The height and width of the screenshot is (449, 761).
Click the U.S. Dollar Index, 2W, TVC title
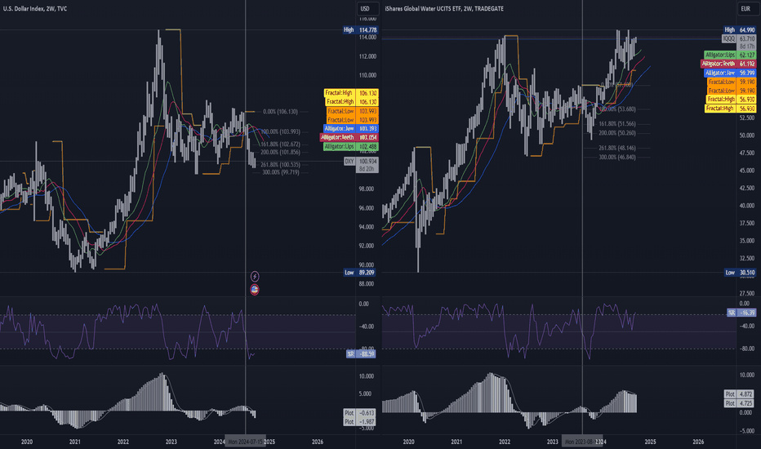[x=35, y=9]
